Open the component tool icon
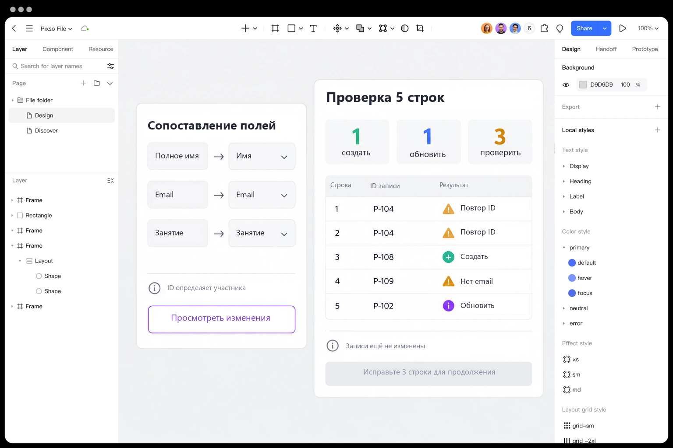 337,28
